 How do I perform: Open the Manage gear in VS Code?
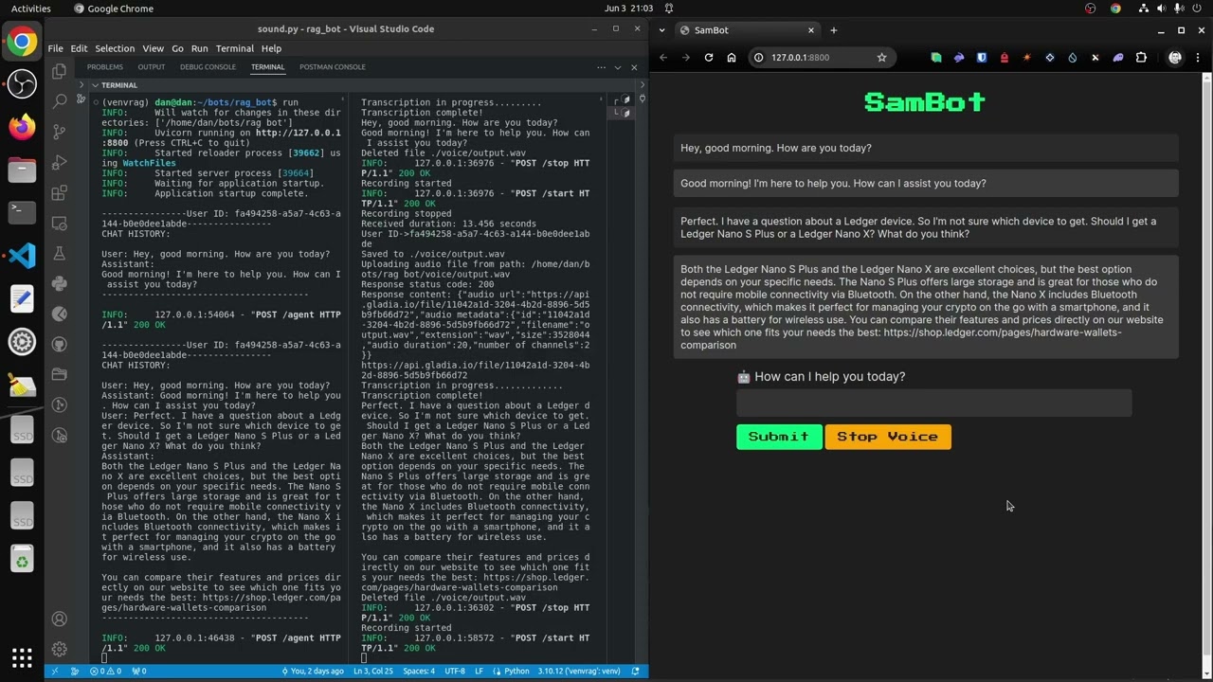59,649
